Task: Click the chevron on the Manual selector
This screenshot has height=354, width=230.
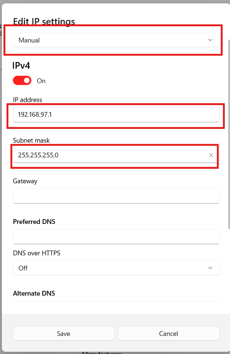Action: tap(210, 40)
